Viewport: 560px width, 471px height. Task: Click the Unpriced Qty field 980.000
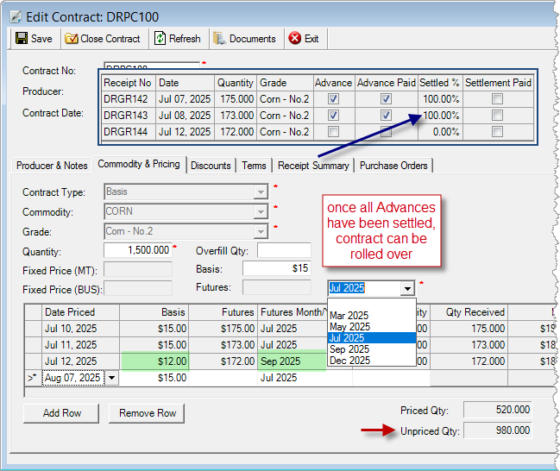(x=498, y=430)
